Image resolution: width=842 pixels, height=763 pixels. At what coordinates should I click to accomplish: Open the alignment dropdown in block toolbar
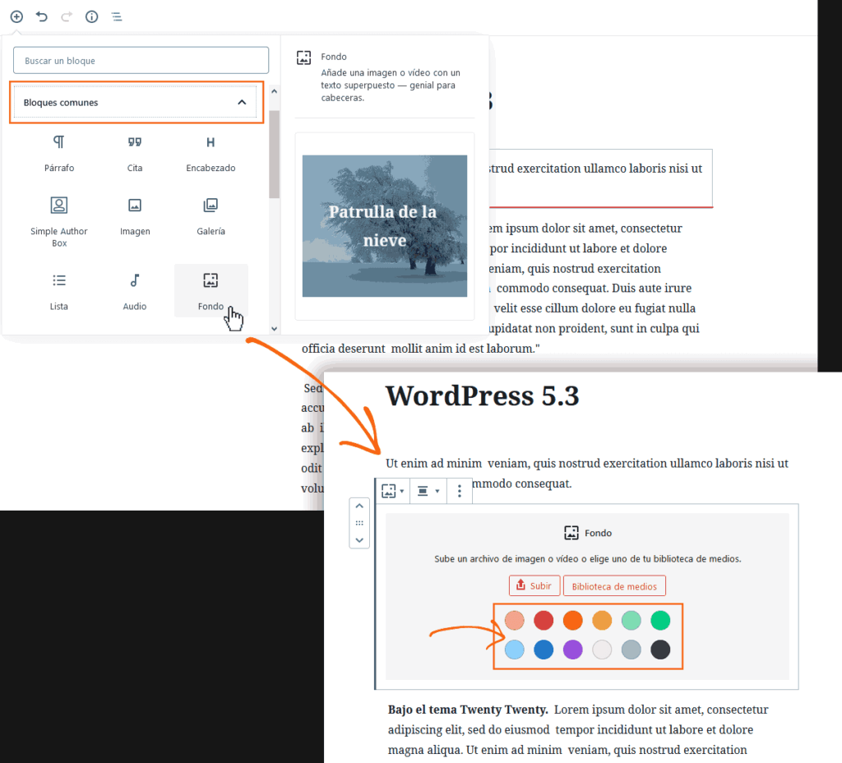point(428,492)
